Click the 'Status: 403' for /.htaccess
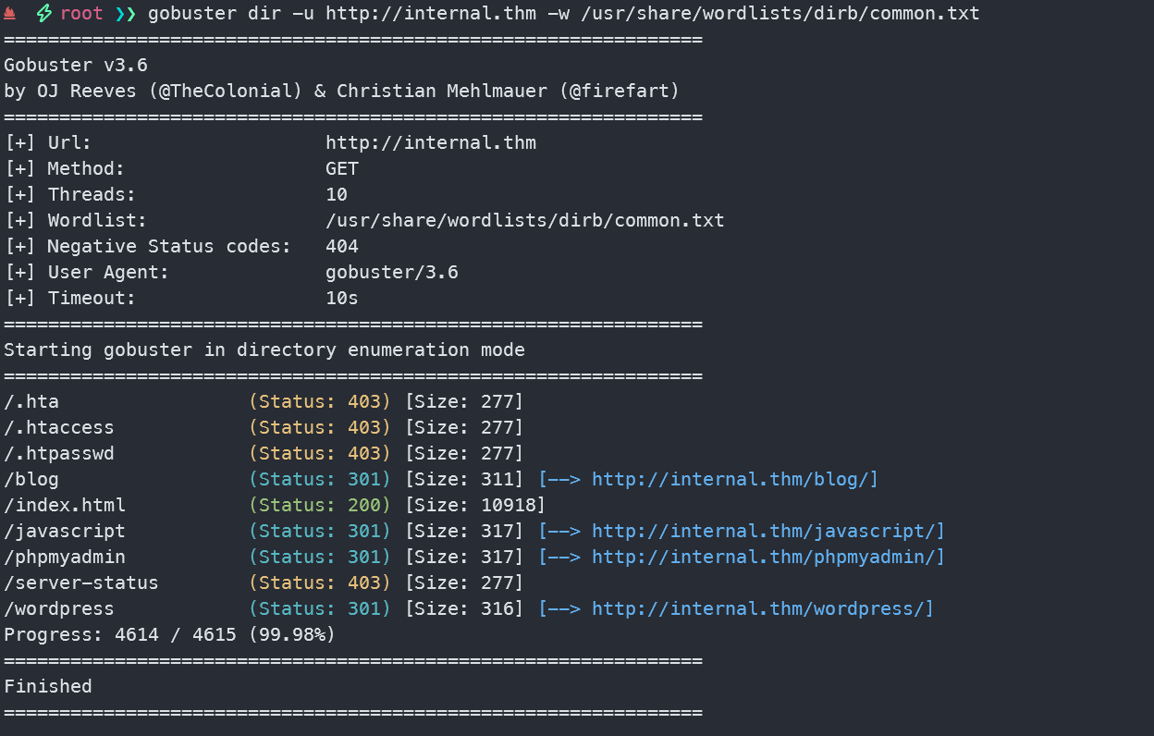The image size is (1154, 736). pos(320,428)
